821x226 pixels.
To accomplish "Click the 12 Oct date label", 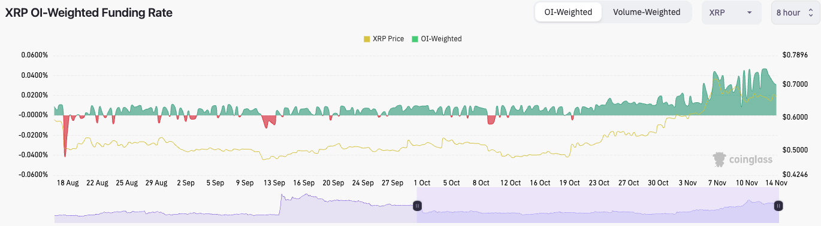I will 510,183.
